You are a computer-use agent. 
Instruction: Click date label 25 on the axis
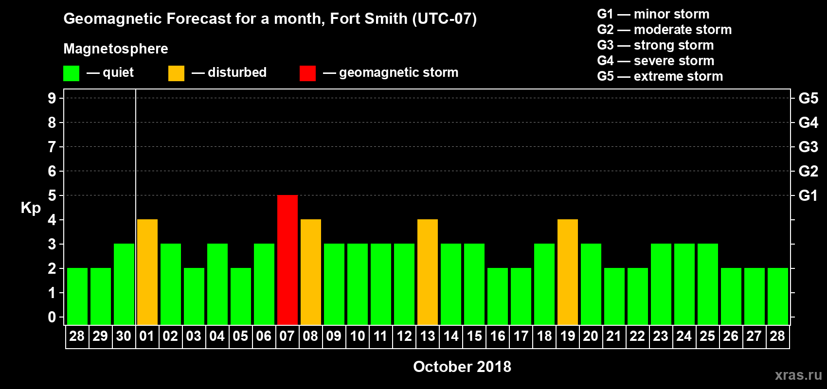[707, 336]
